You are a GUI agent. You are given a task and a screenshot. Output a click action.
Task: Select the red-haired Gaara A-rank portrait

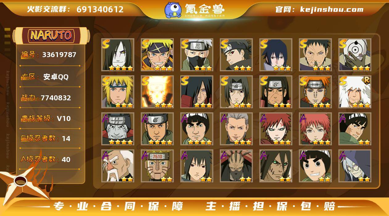(276, 129)
